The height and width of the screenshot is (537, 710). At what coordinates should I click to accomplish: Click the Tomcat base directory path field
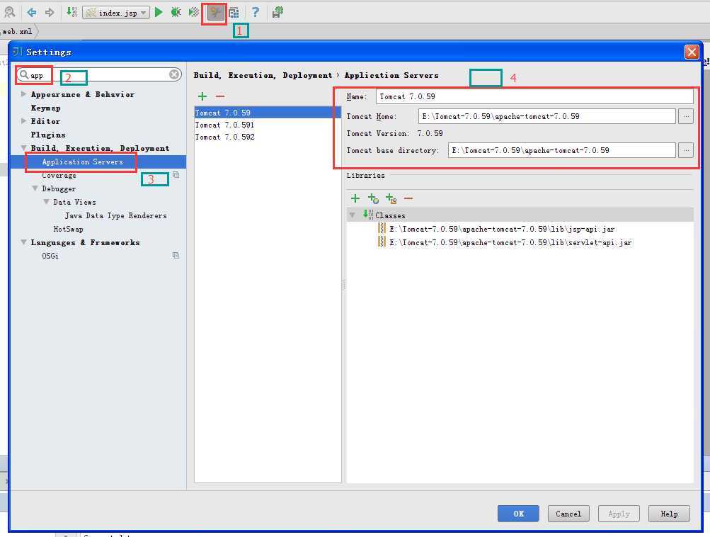(x=562, y=150)
